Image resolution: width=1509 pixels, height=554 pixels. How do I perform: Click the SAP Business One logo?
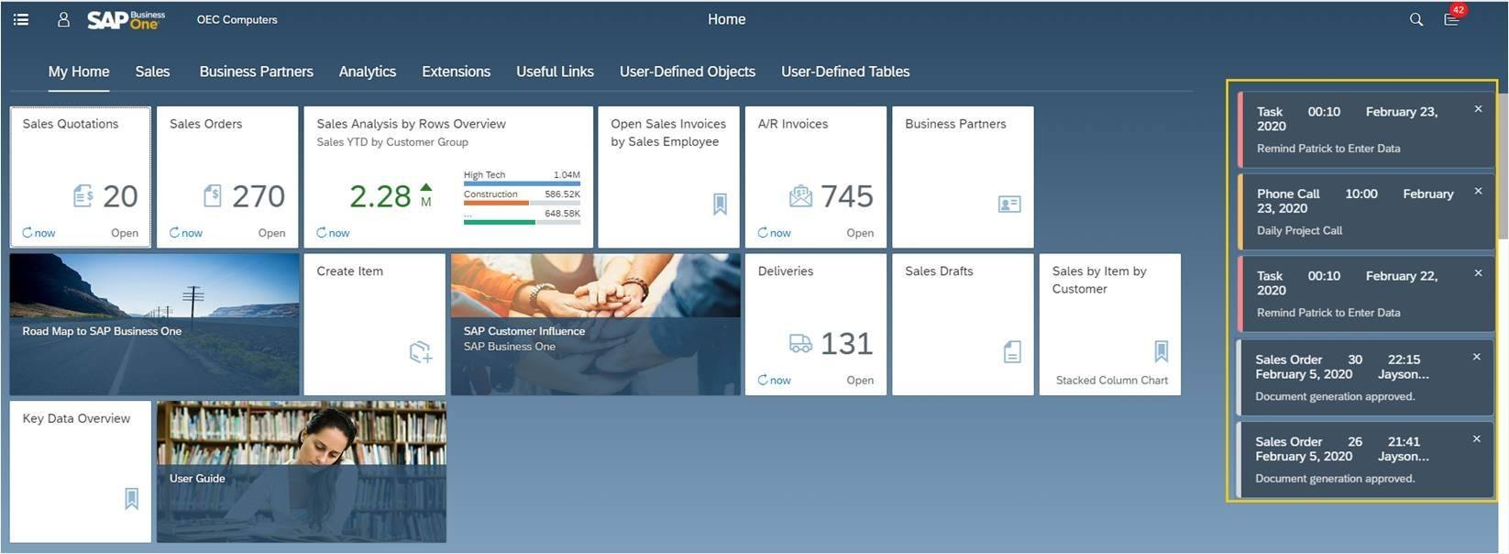pos(127,19)
